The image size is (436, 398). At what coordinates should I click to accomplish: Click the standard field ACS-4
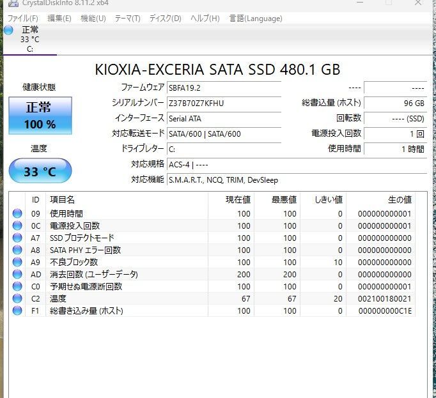[x=297, y=165]
